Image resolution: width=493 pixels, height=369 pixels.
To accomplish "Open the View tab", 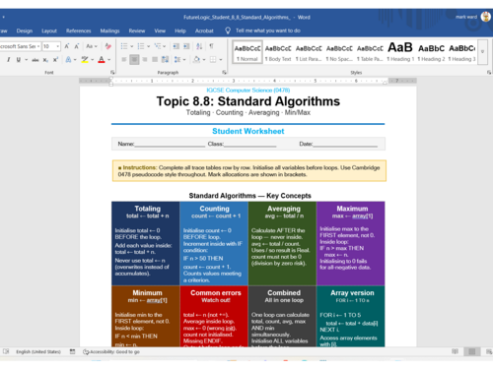I will point(160,31).
